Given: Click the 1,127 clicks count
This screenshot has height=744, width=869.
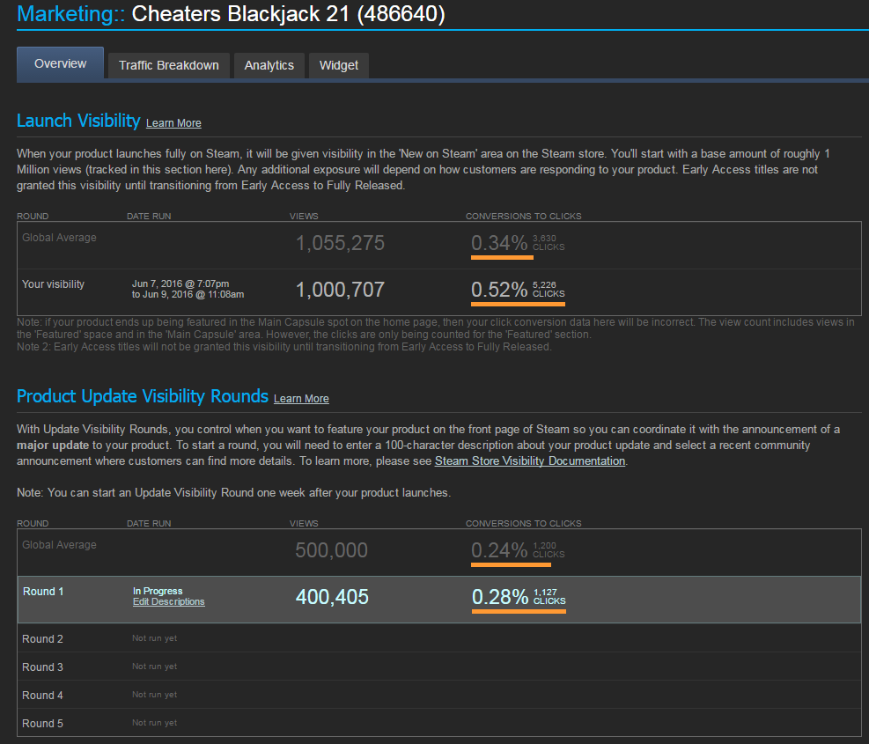Looking at the screenshot, I should pyautogui.click(x=545, y=592).
